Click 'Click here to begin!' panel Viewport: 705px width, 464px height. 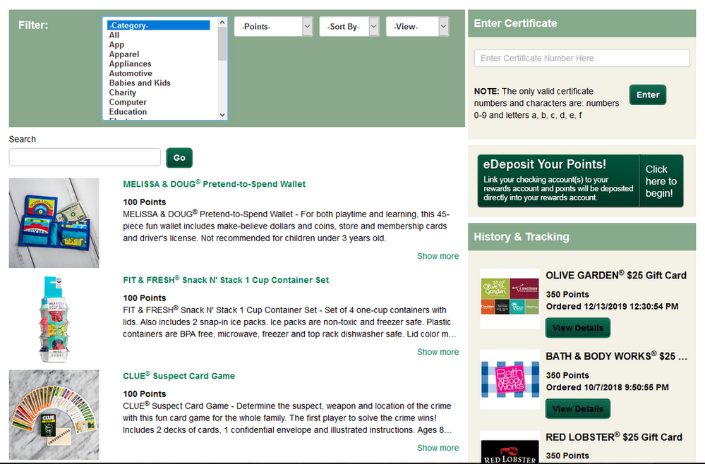point(661,181)
